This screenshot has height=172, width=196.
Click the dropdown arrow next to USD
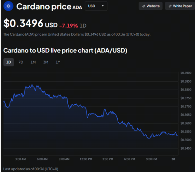pyautogui.click(x=103, y=6)
